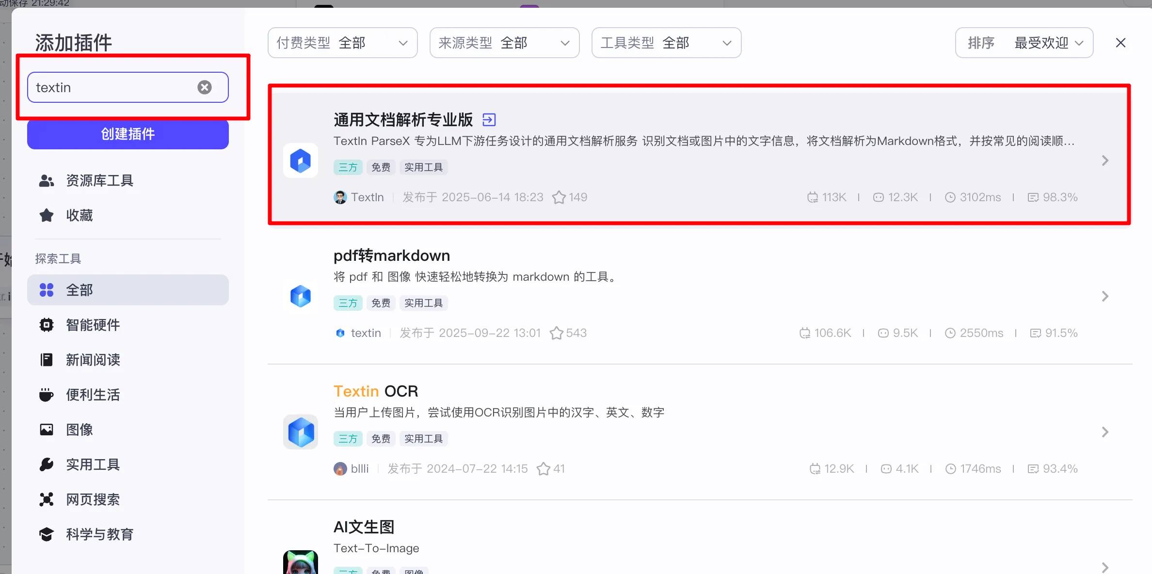
Task: Click the TextIn author avatar
Action: (x=340, y=197)
